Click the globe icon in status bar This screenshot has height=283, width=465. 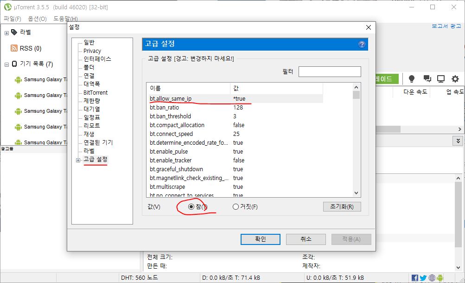click(432, 277)
